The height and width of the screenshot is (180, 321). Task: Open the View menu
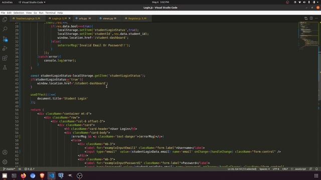click(29, 12)
